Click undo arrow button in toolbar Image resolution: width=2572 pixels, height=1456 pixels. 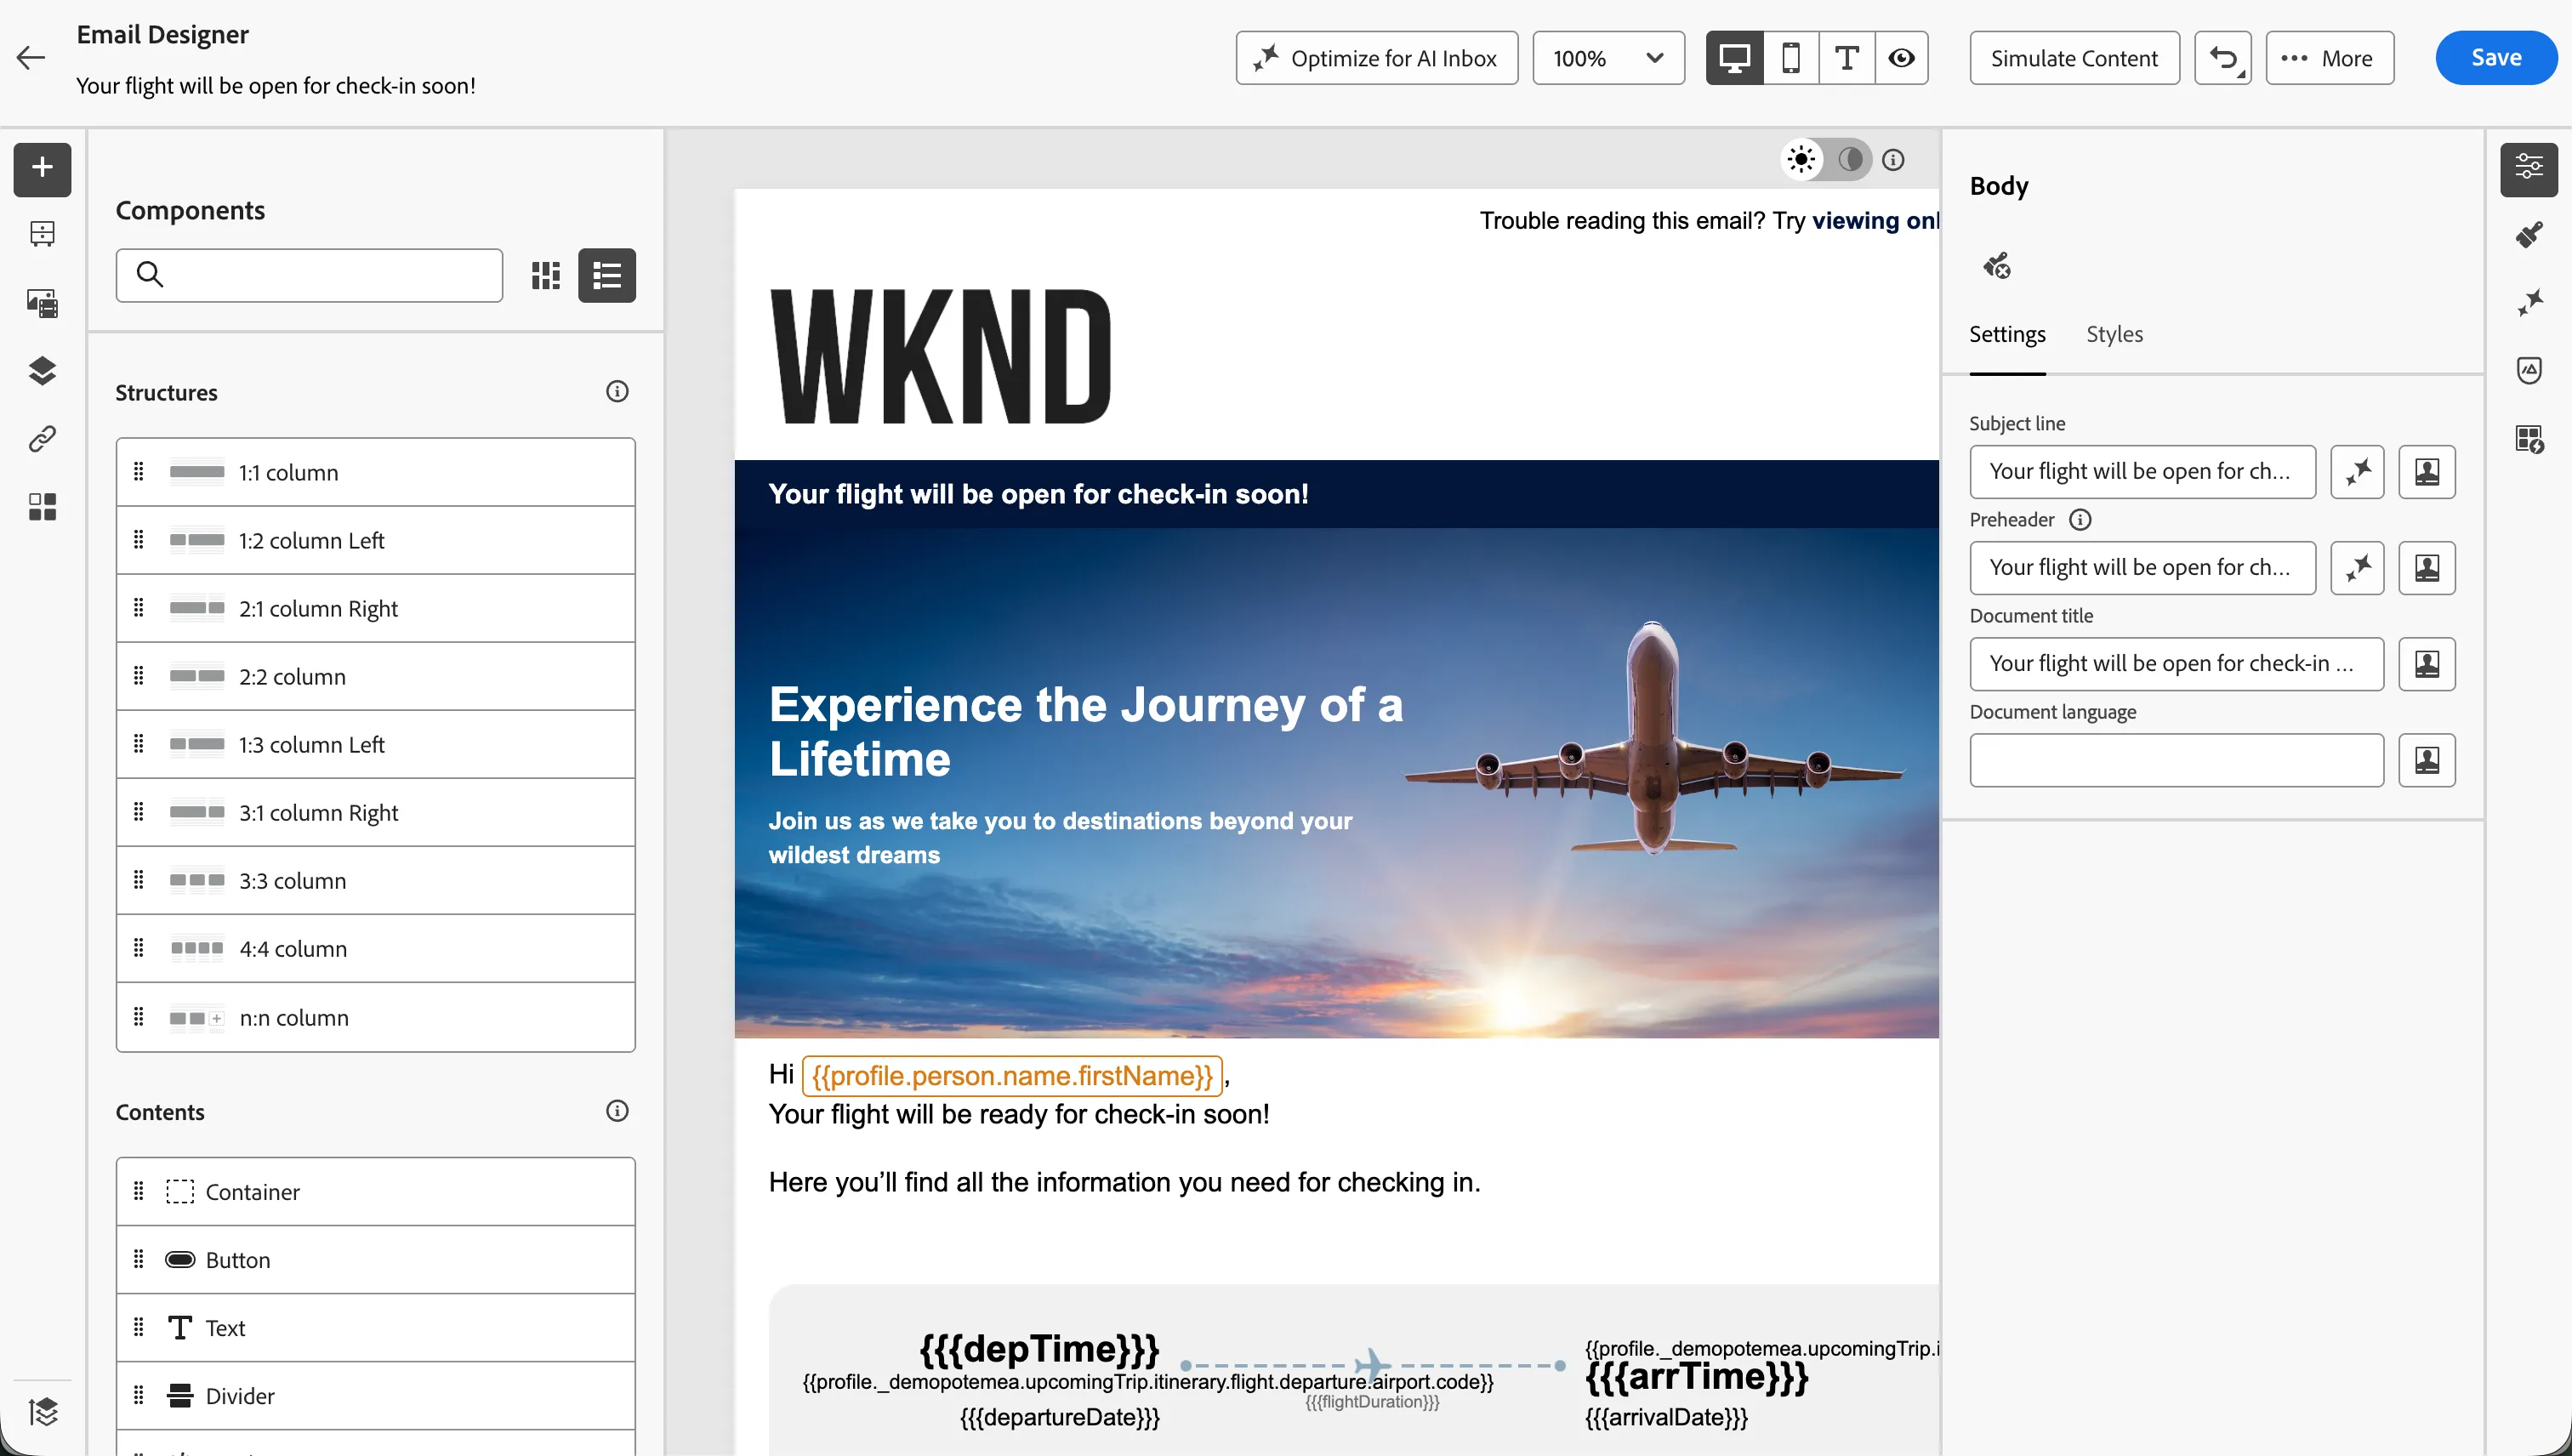2223,58
